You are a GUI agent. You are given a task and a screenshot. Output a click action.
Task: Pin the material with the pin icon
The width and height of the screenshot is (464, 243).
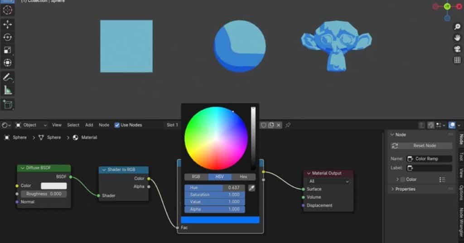[288, 125]
